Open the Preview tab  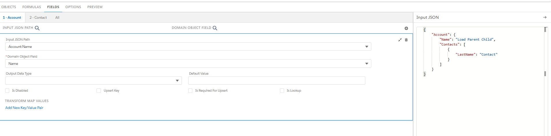pyautogui.click(x=95, y=7)
